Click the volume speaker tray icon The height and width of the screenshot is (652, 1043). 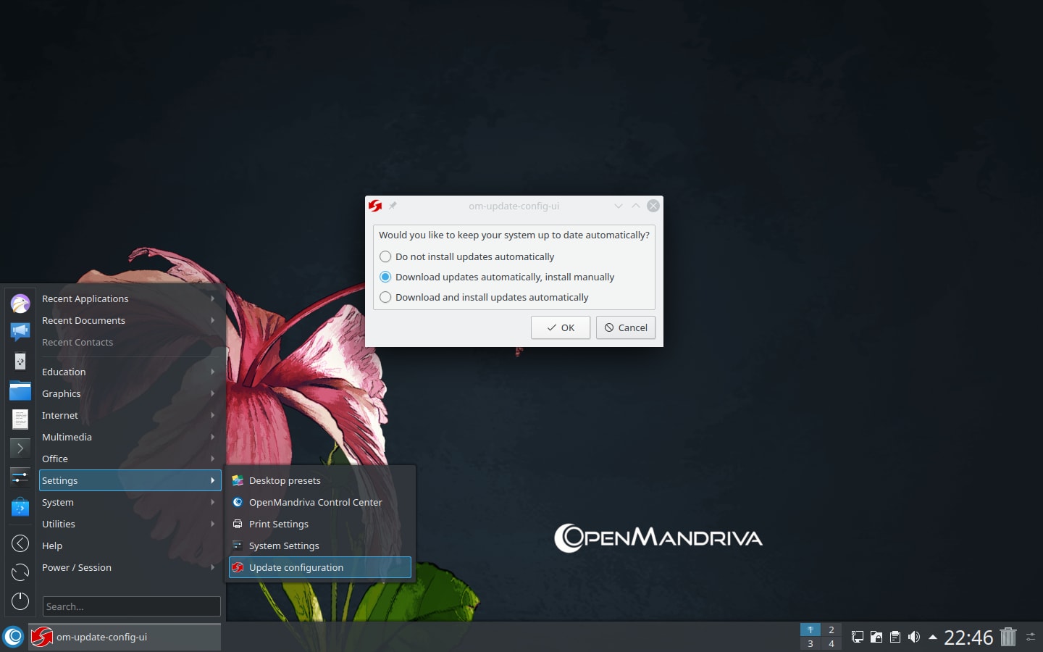pos(914,637)
